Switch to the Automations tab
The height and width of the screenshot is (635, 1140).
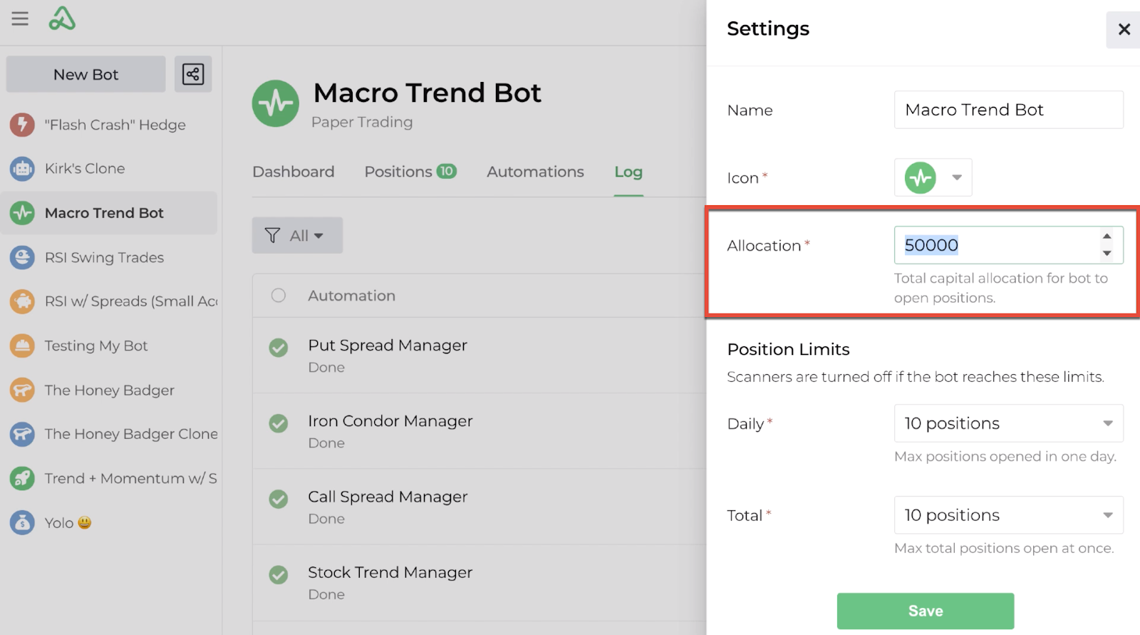[x=535, y=172]
